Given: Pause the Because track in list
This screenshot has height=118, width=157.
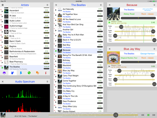Looking at the screenshot, I should click(56, 51).
